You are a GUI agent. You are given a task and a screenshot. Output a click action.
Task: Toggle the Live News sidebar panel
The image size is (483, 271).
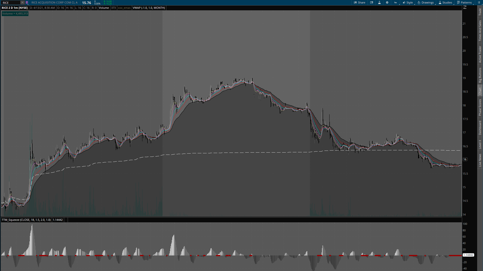pos(480,160)
